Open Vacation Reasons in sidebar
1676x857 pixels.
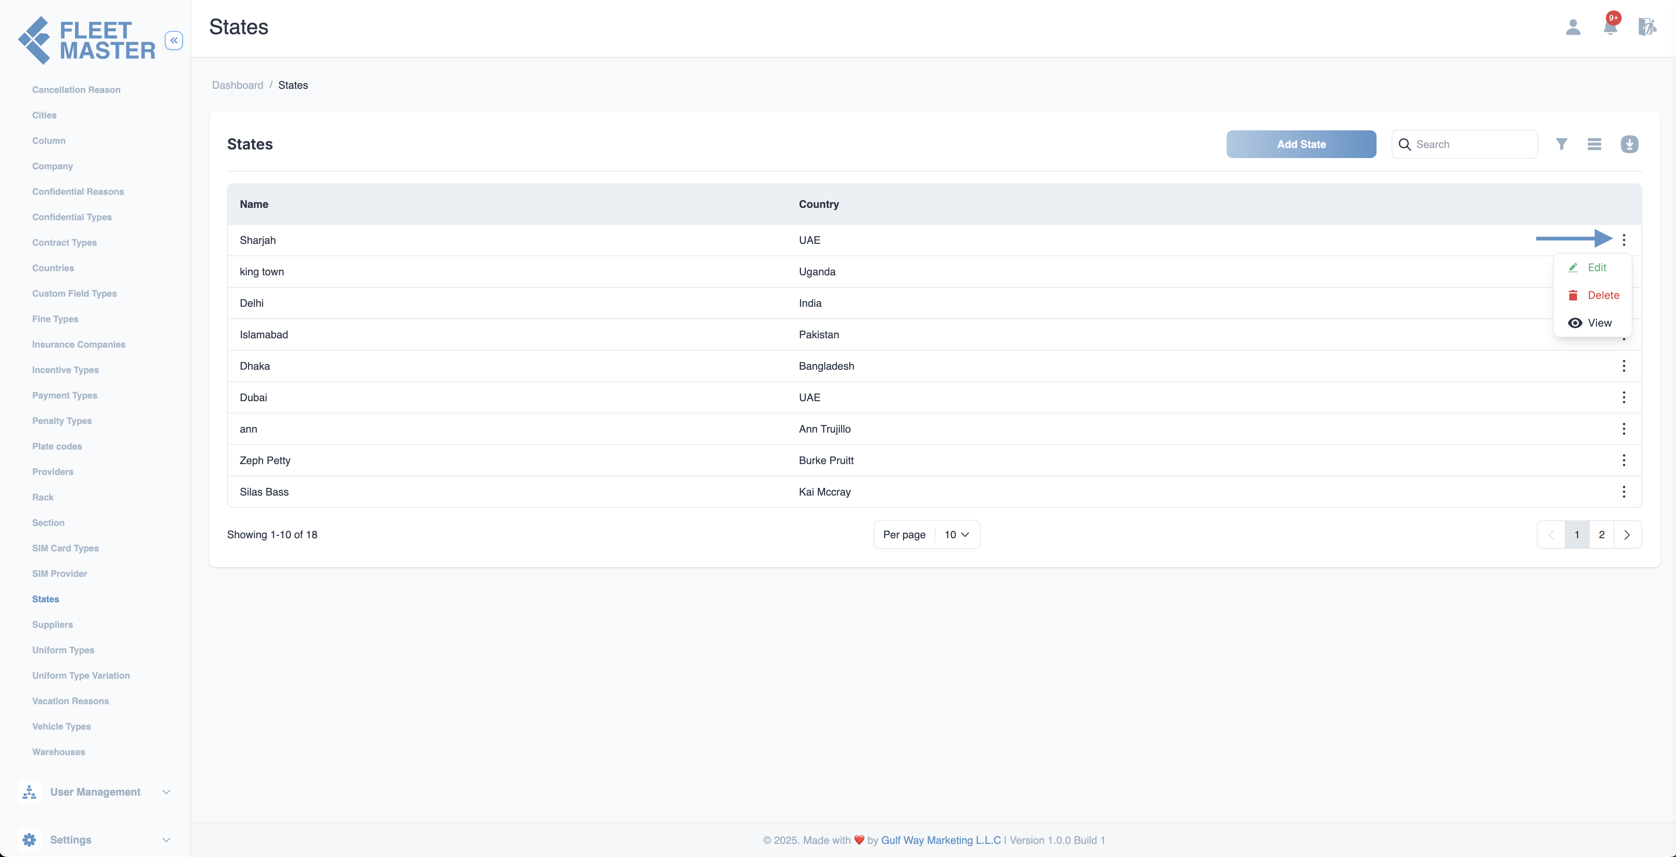[x=71, y=702]
